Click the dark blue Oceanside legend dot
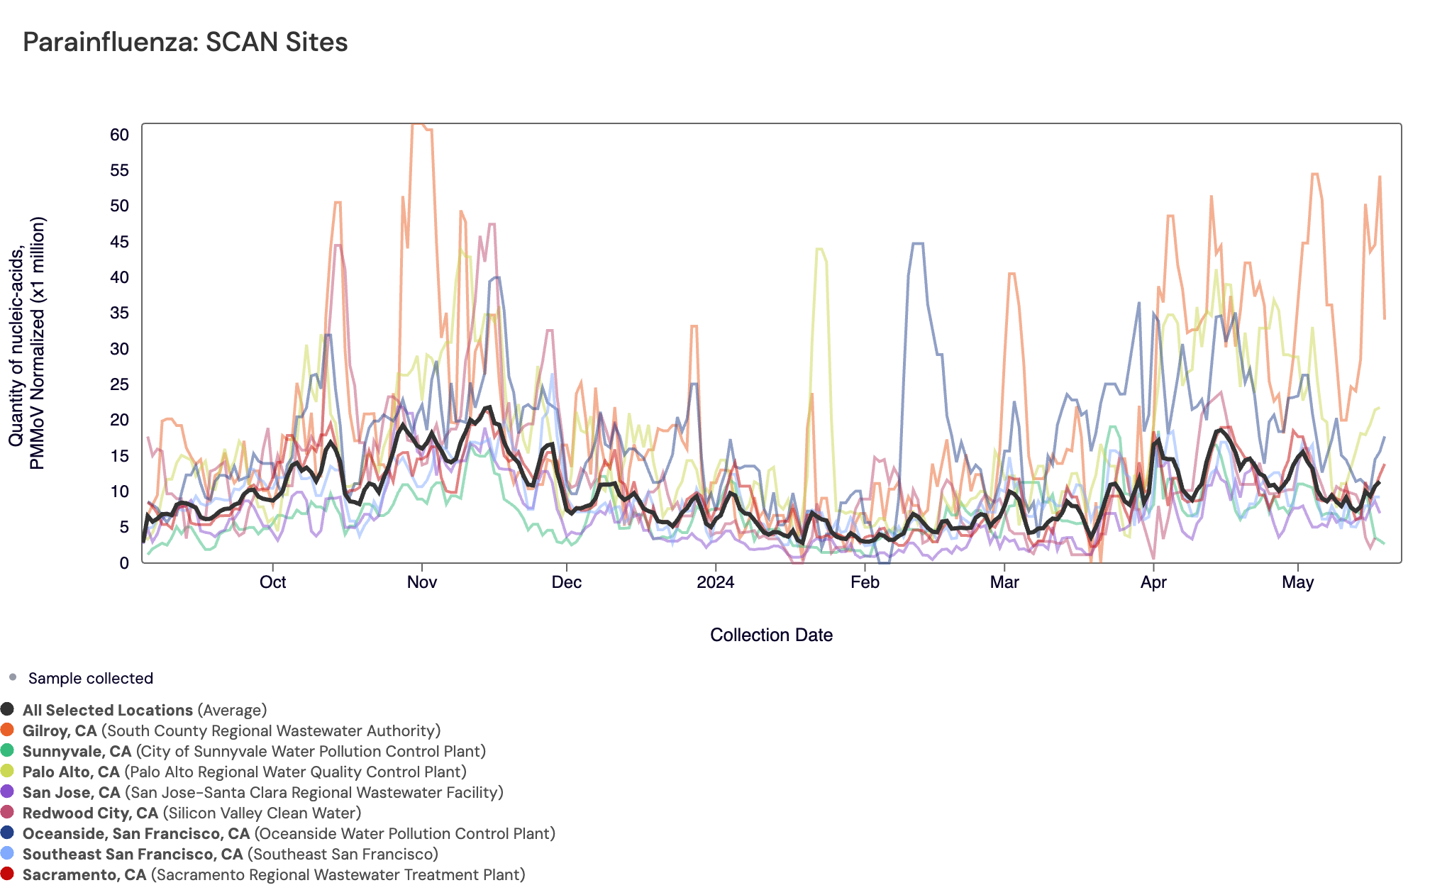Viewport: 1430px width, 895px height. pyautogui.click(x=7, y=833)
